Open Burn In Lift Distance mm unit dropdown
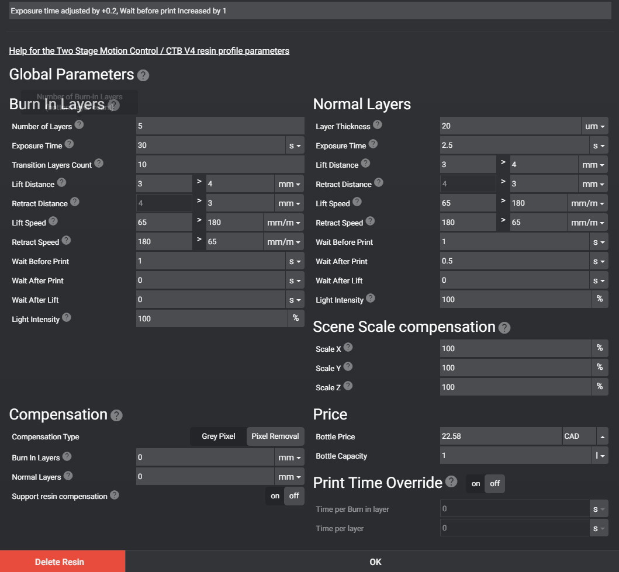The height and width of the screenshot is (572, 619). tap(289, 184)
